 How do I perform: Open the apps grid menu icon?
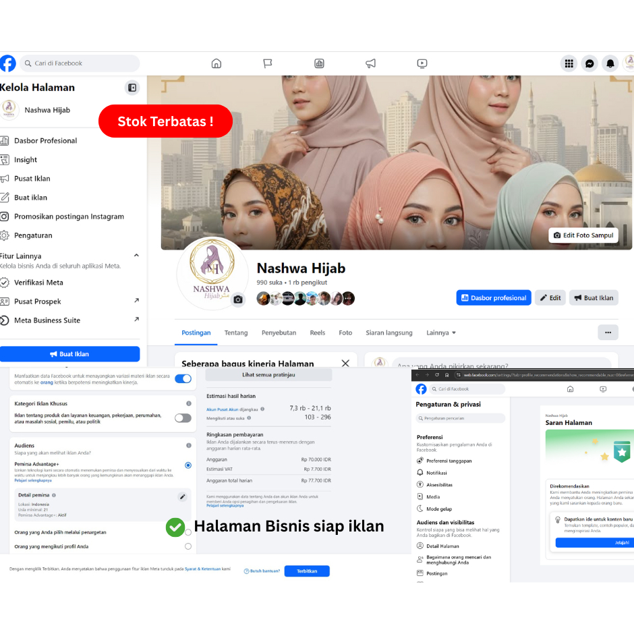coord(569,63)
